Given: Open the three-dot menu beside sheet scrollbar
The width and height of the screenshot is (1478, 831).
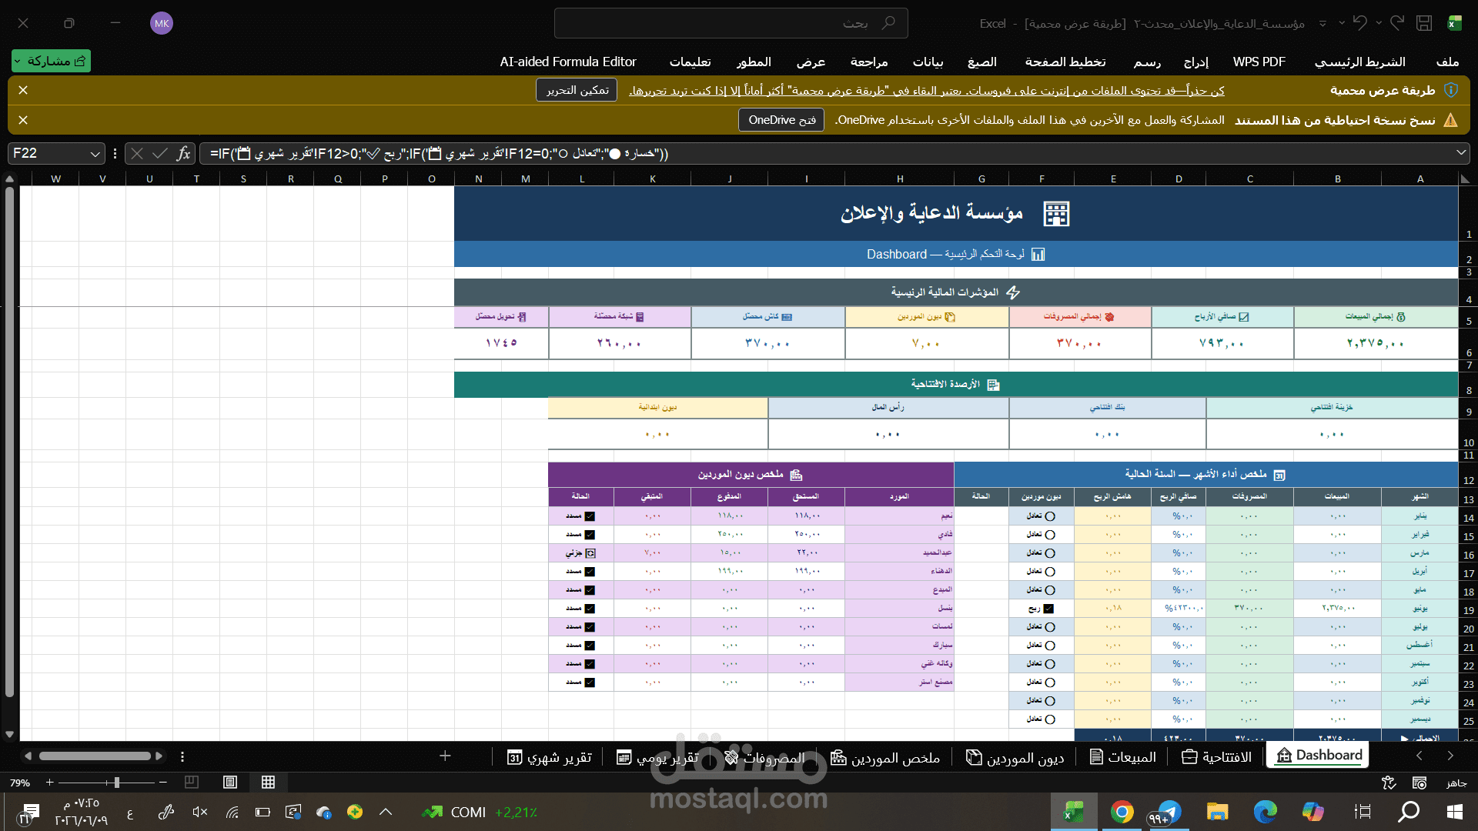Looking at the screenshot, I should tap(182, 756).
